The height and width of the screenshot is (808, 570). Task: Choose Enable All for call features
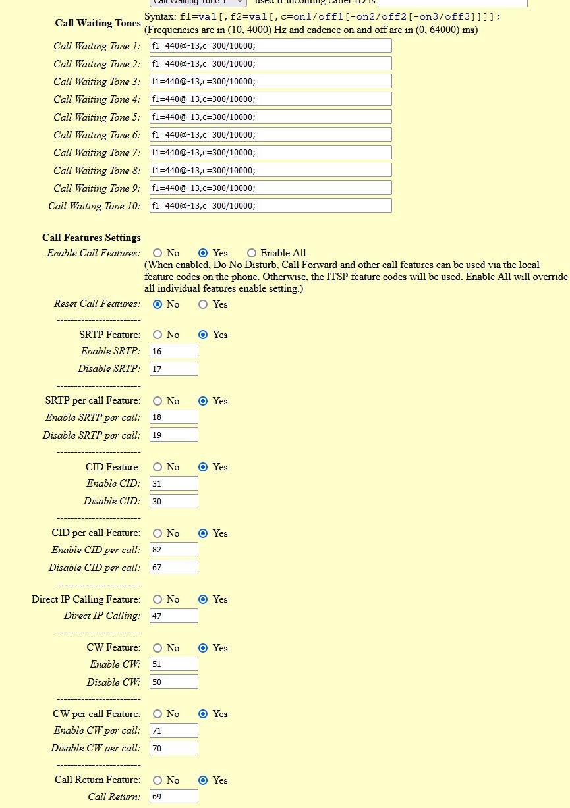252,253
